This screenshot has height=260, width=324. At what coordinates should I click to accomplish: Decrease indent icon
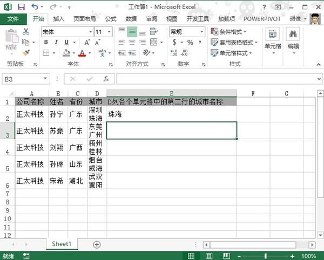122,53
